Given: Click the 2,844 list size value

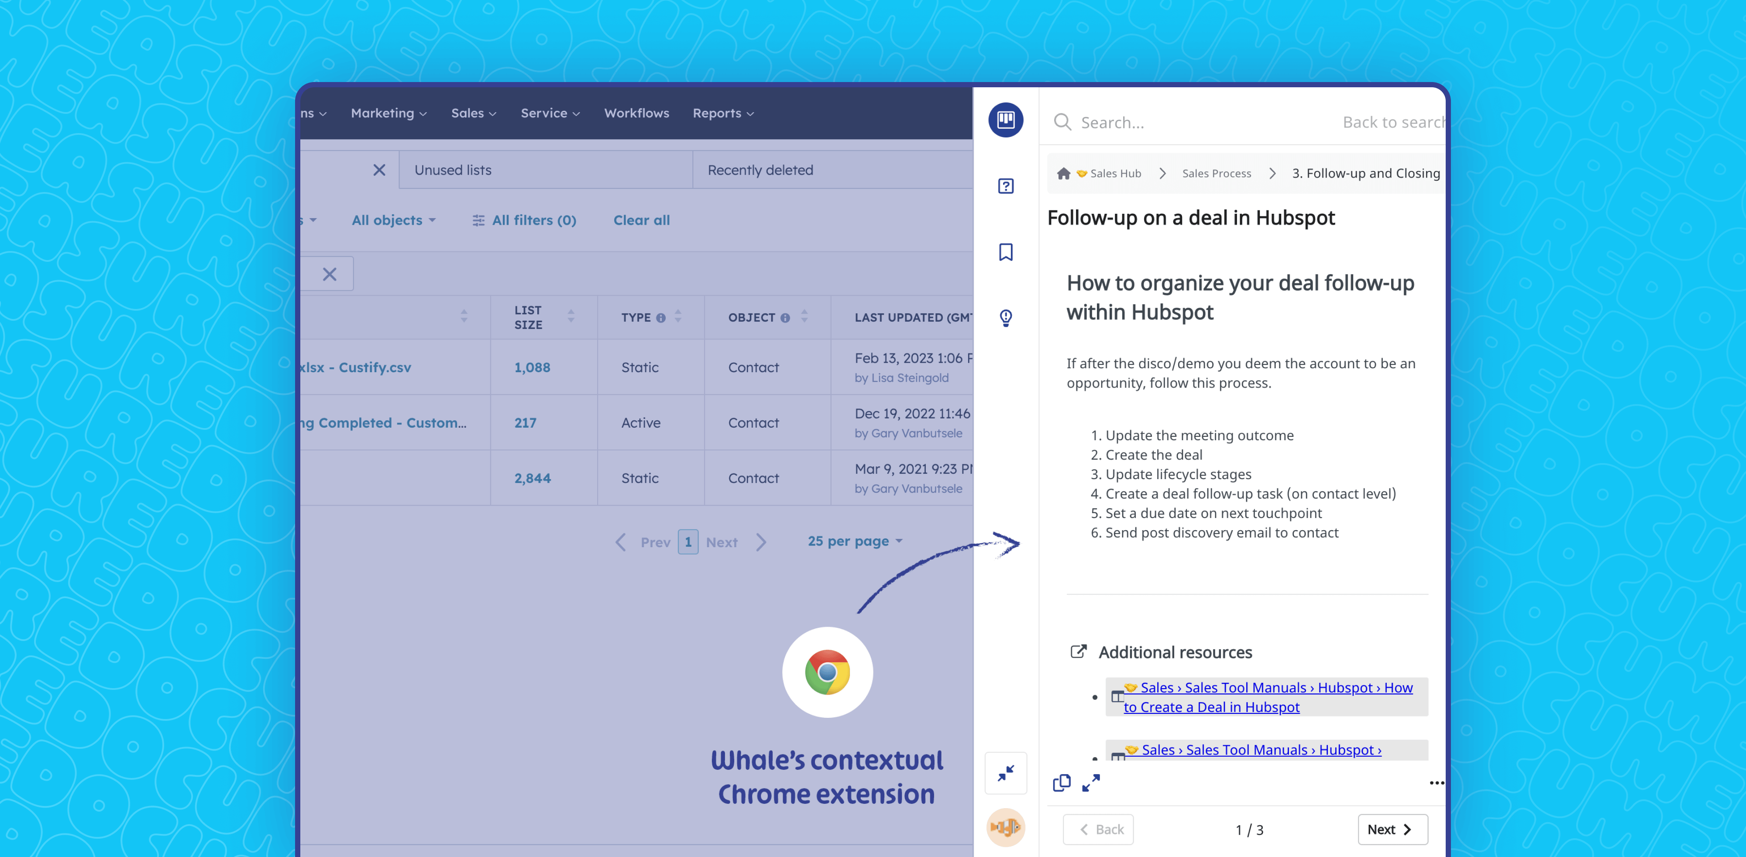Looking at the screenshot, I should click(x=532, y=478).
